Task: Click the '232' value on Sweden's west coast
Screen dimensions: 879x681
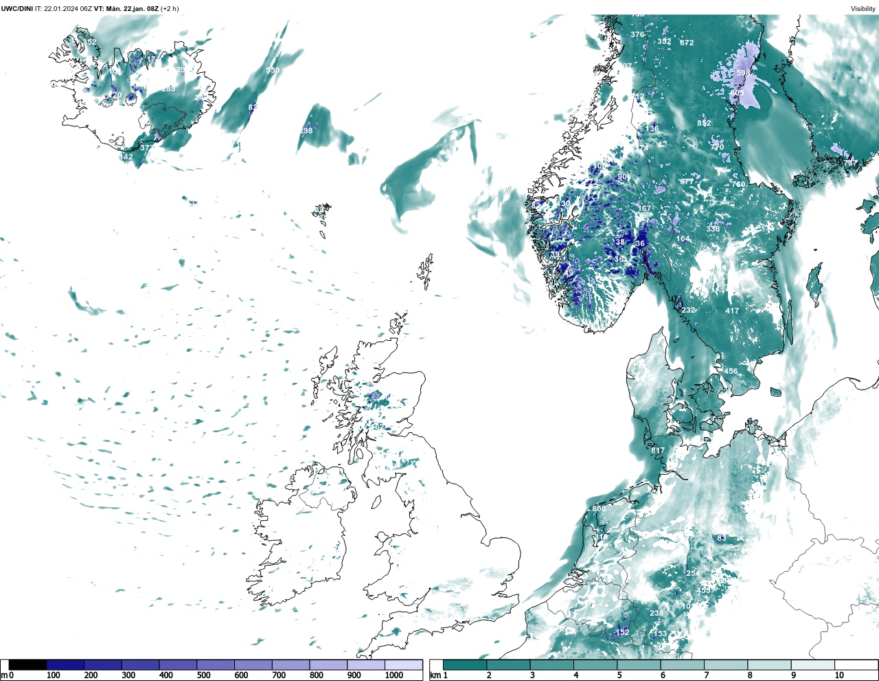Action: 688,310
